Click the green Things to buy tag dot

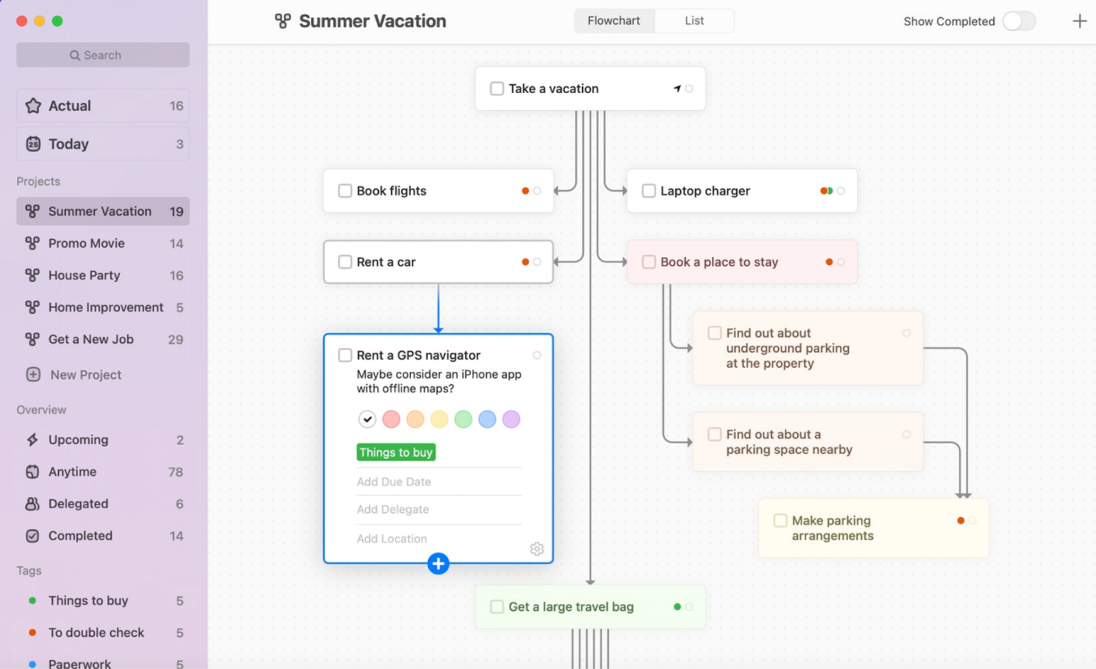tap(32, 601)
